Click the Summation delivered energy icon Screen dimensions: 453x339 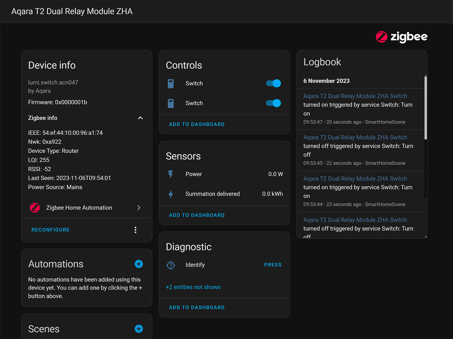coord(171,194)
